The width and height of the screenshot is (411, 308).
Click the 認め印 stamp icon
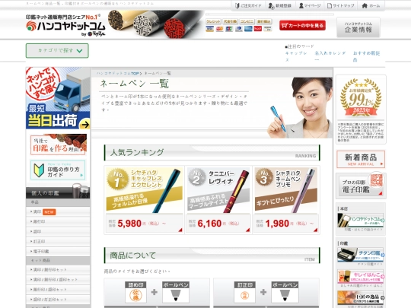pos(135,293)
